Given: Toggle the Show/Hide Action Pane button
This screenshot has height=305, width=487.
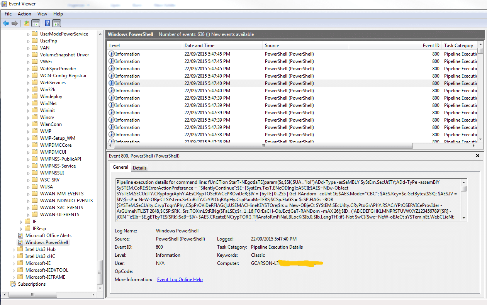Looking at the screenshot, I should 57,24.
